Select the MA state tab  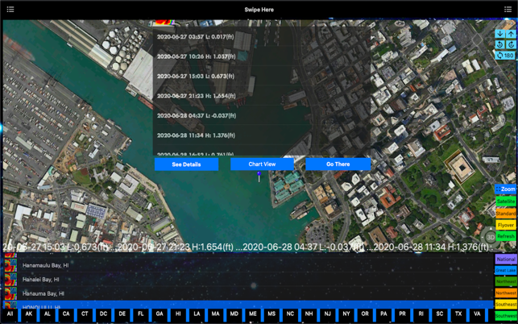coord(215,314)
